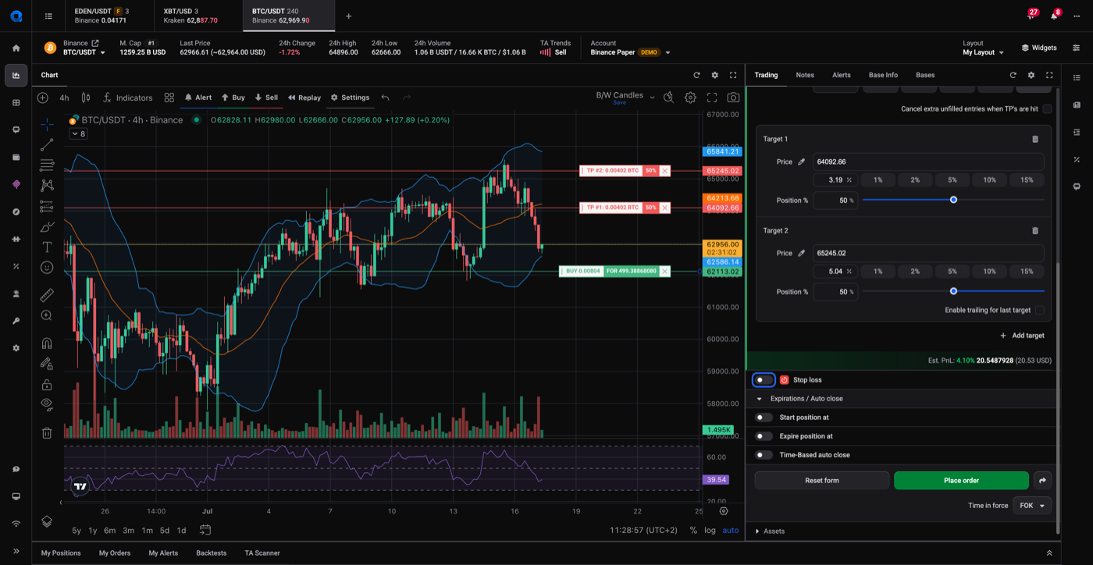Click the Buy button in chart toolbar

pyautogui.click(x=233, y=98)
